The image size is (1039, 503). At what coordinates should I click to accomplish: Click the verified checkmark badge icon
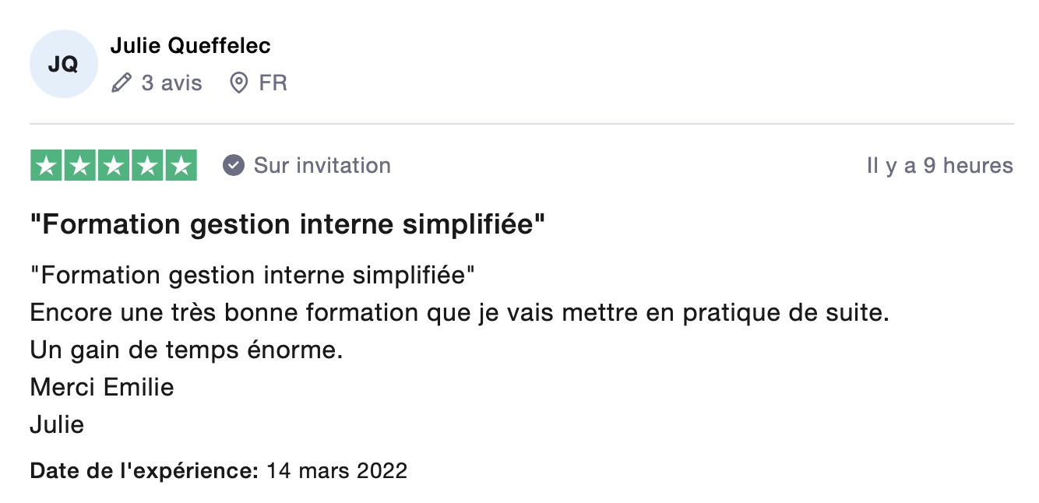coord(234,165)
